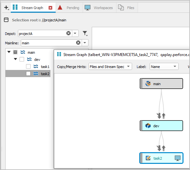Viewport: 190px width, 170px height.
Task: Toggle the selection root panel icon
Action: click(6, 20)
